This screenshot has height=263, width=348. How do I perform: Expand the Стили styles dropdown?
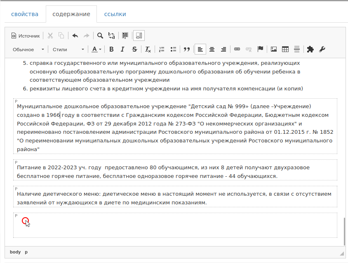[68, 50]
